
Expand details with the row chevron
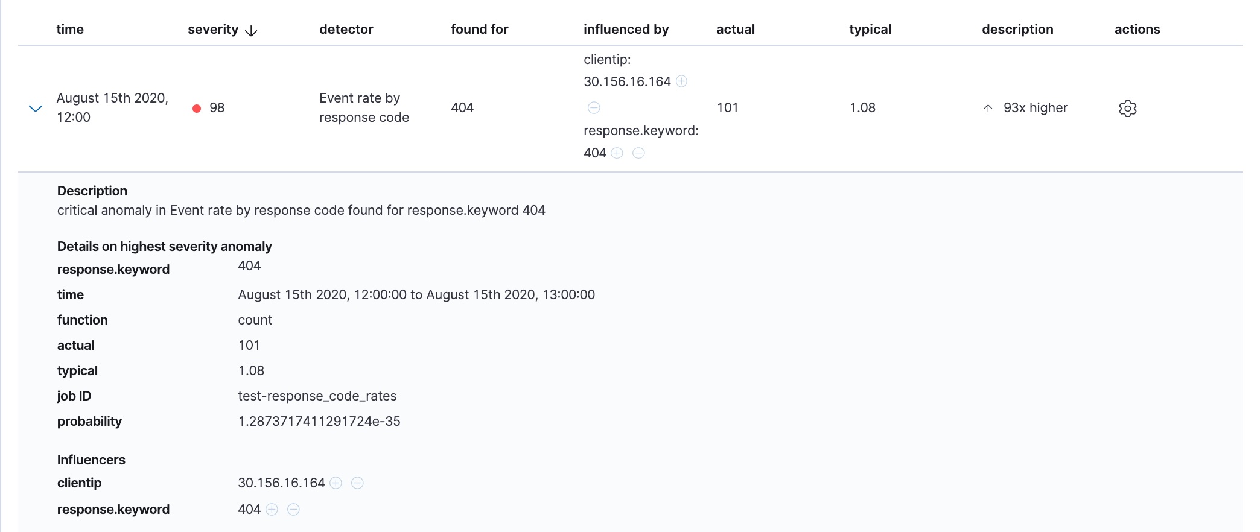(x=34, y=108)
